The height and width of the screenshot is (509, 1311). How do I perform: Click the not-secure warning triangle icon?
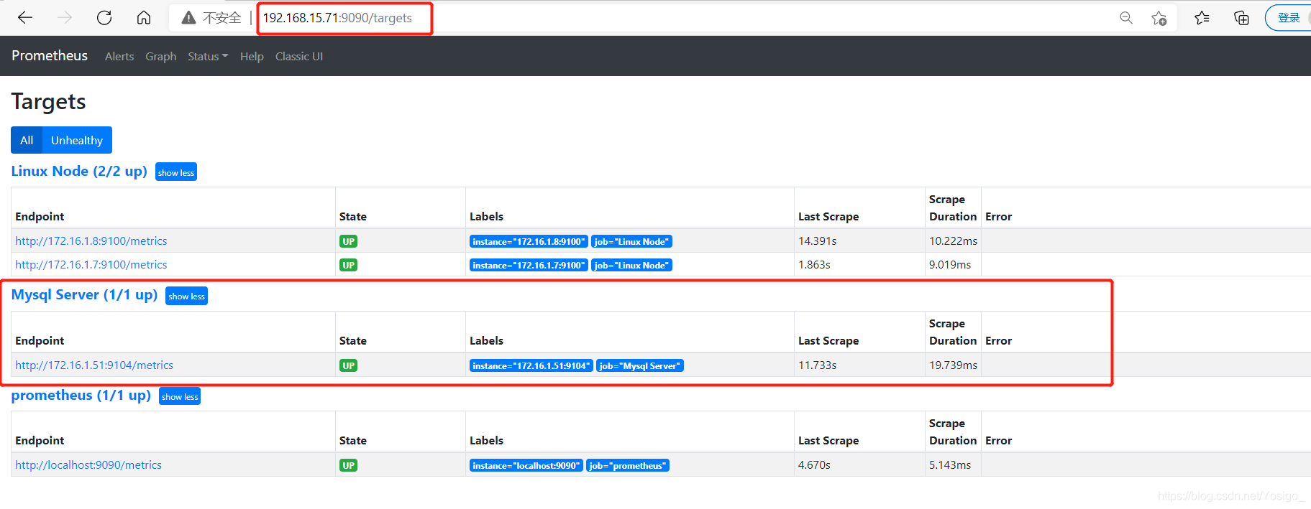point(188,18)
